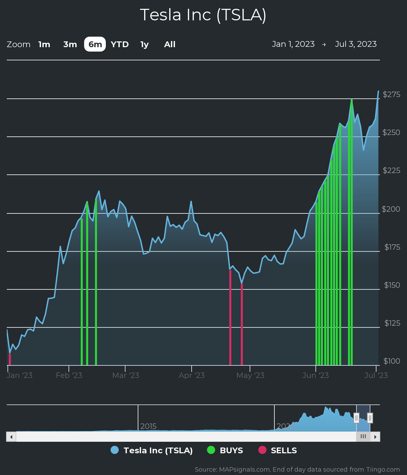Select the YTD zoom range
Viewport: 407px width, 475px height.
tap(120, 44)
